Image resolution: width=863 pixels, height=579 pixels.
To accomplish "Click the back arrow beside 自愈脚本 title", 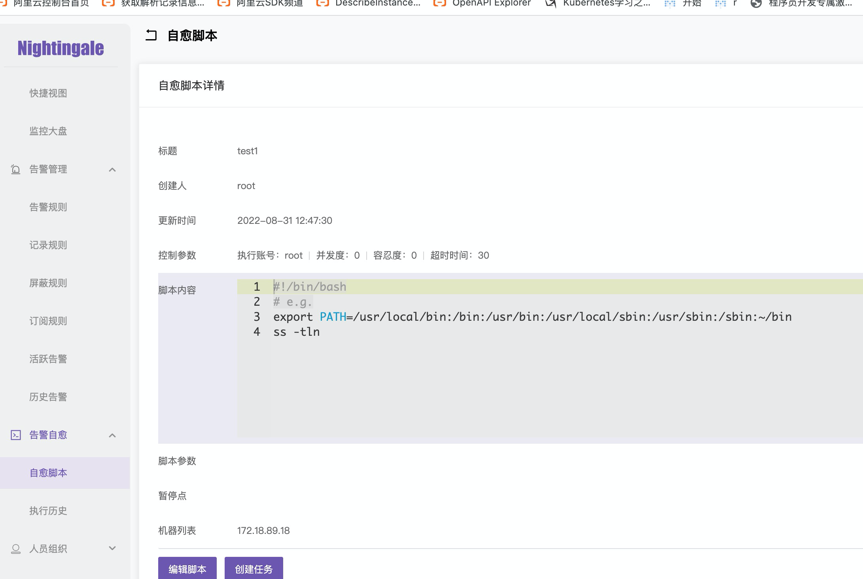I will pyautogui.click(x=151, y=35).
